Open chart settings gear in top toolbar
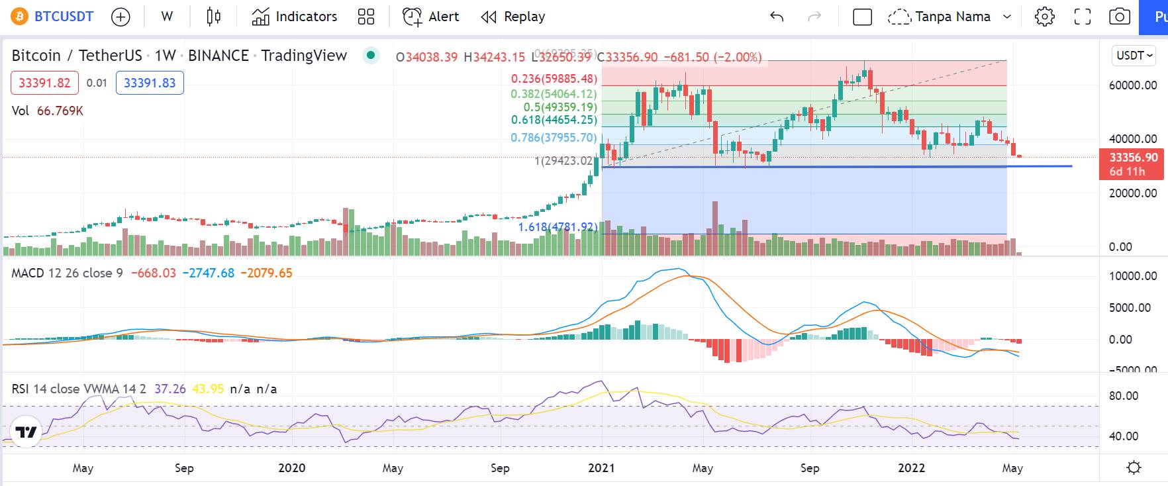This screenshot has height=486, width=1168. click(x=1044, y=17)
